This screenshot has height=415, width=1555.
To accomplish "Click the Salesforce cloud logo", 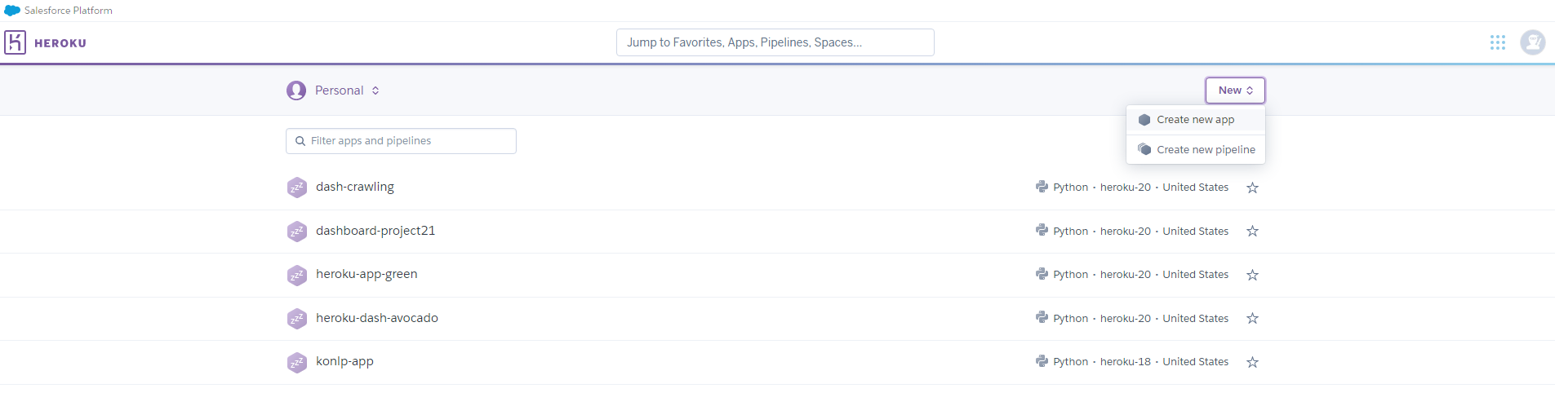I will (x=12, y=11).
